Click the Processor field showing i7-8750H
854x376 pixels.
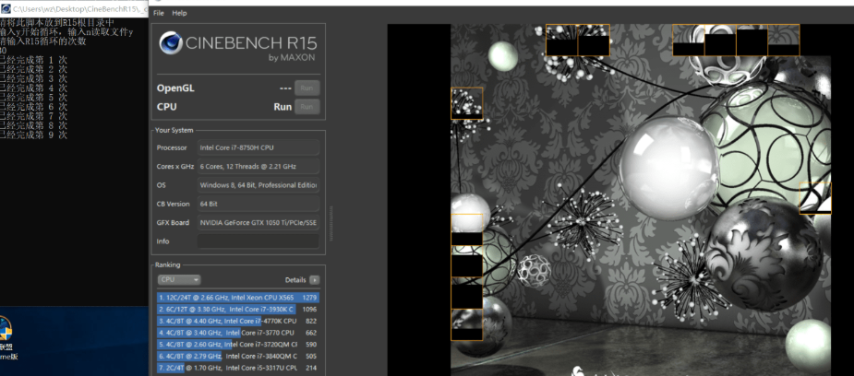[258, 147]
